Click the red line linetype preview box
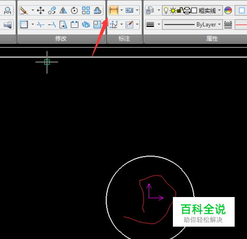This screenshot has width=247, height=239. (241, 25)
